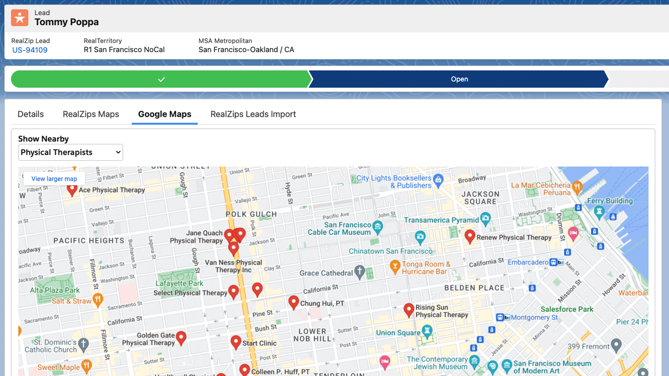Viewport: 669px width, 376px height.
Task: Click the Tonga Room bar marker
Action: (x=395, y=267)
